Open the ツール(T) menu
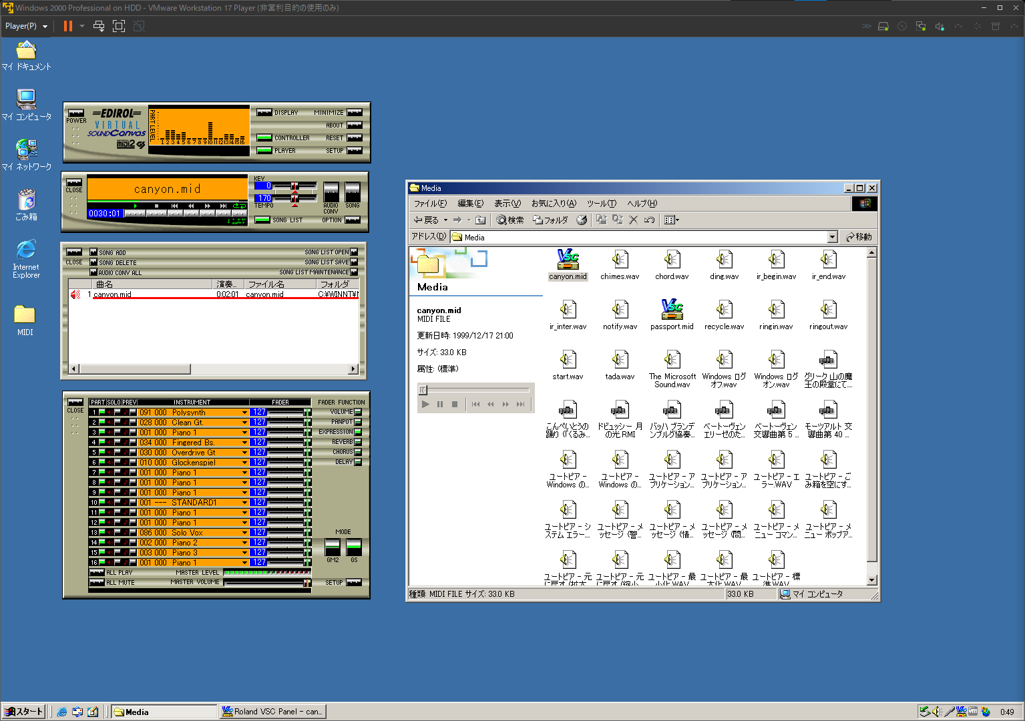Image resolution: width=1025 pixels, height=721 pixels. click(x=601, y=204)
